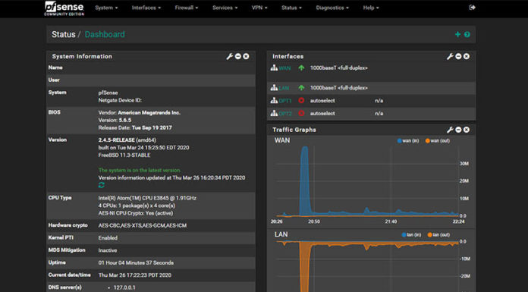Toggle the wan (in) legend series
The height and width of the screenshot is (292, 528).
tap(408, 141)
